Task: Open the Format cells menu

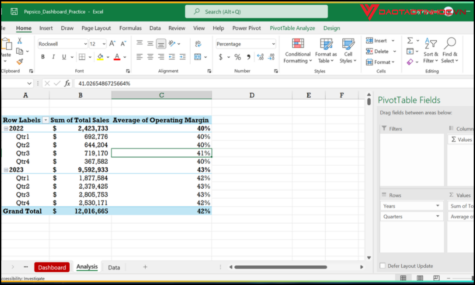Action: [x=380, y=62]
